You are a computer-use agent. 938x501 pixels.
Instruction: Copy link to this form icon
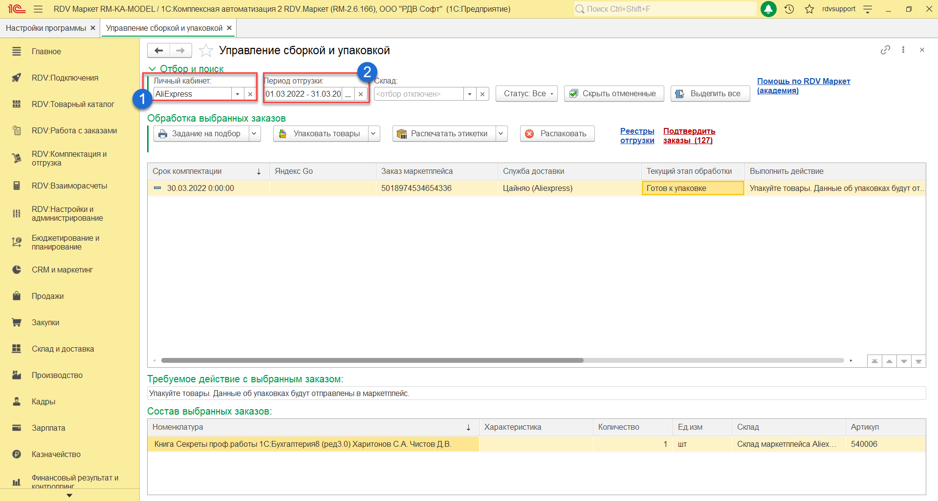(885, 50)
